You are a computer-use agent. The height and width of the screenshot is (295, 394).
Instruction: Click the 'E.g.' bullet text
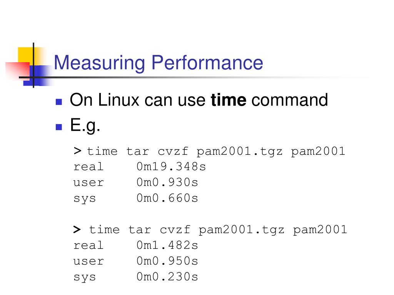click(85, 126)
